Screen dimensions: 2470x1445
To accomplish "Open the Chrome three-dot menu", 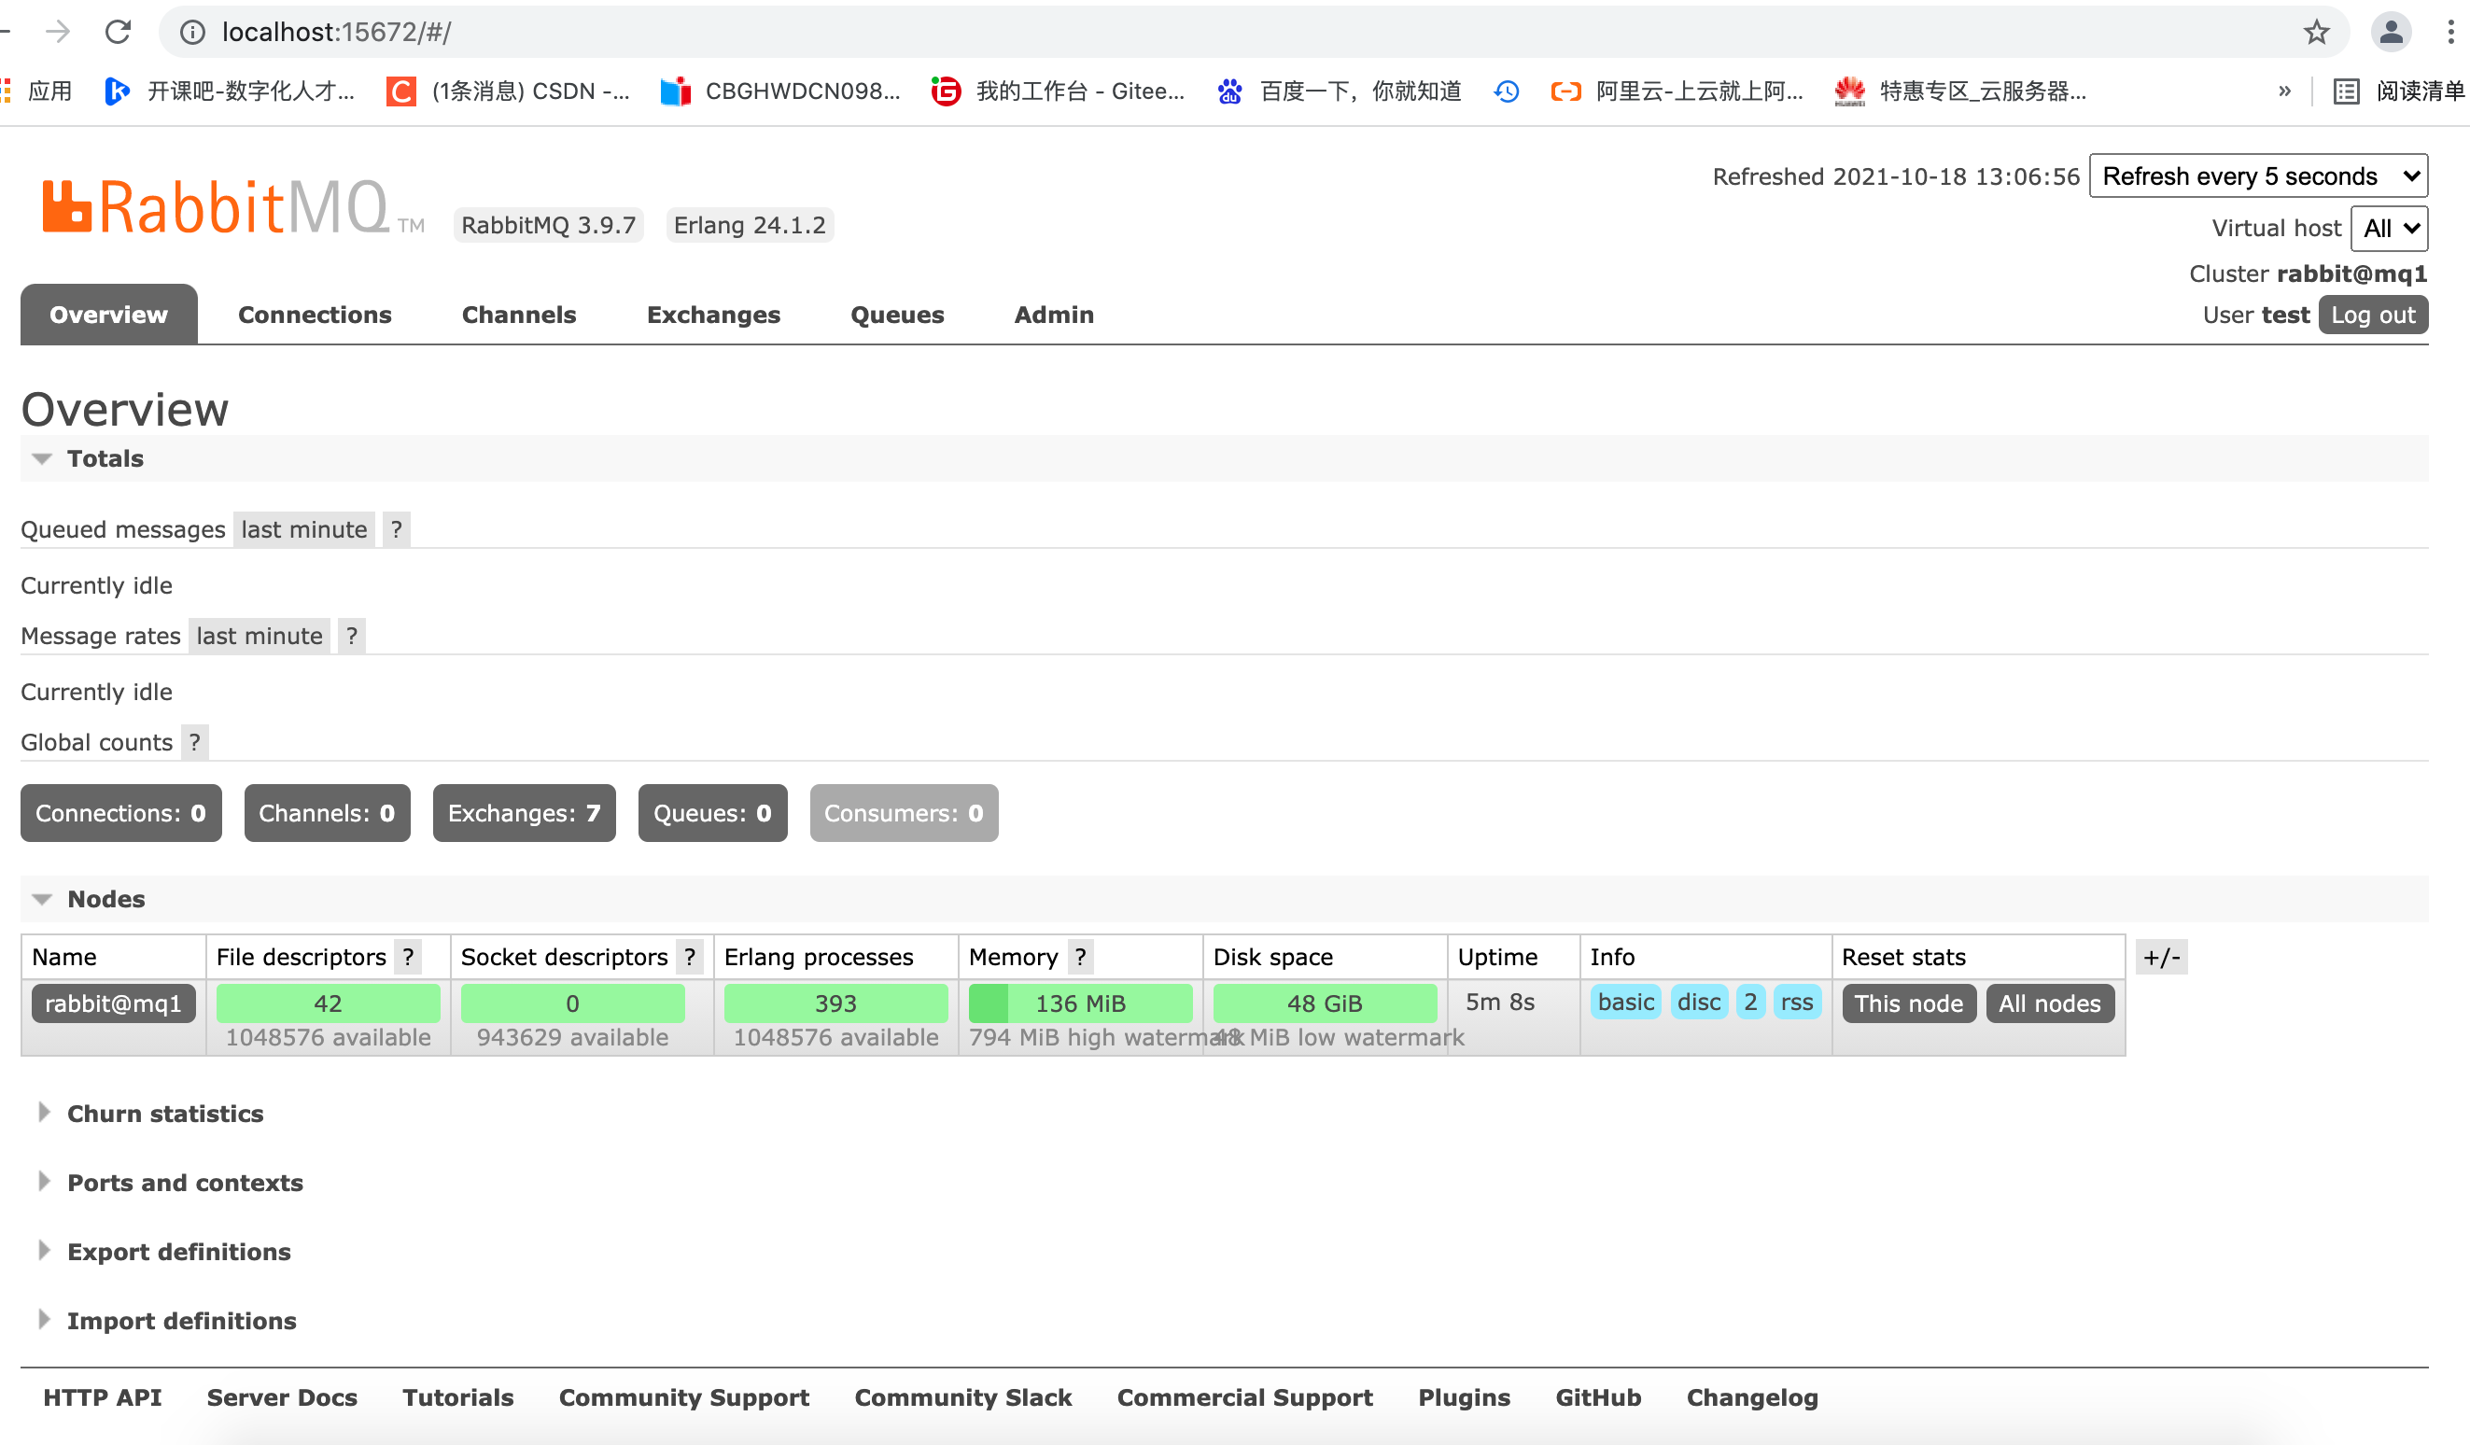I will coord(2450,33).
